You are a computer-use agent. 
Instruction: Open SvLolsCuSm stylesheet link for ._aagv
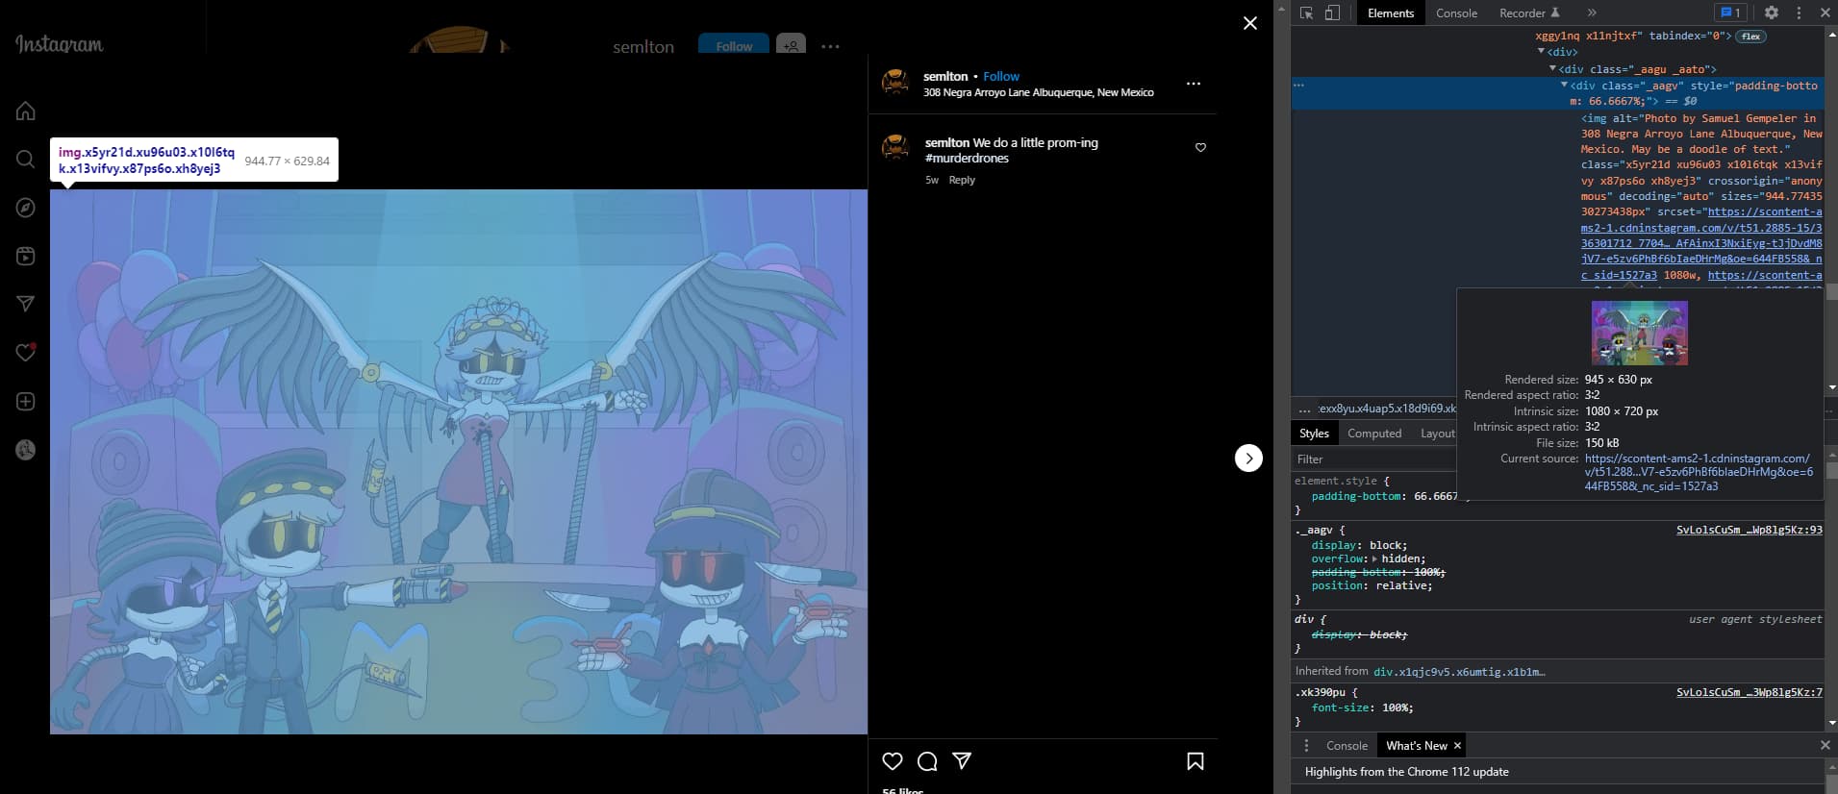1749,530
